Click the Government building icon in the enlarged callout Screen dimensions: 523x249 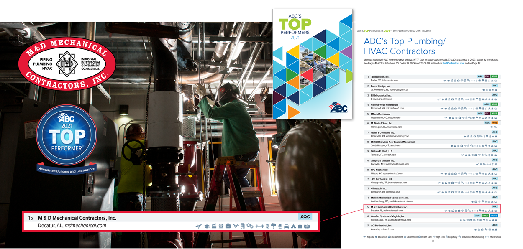(x=221, y=226)
